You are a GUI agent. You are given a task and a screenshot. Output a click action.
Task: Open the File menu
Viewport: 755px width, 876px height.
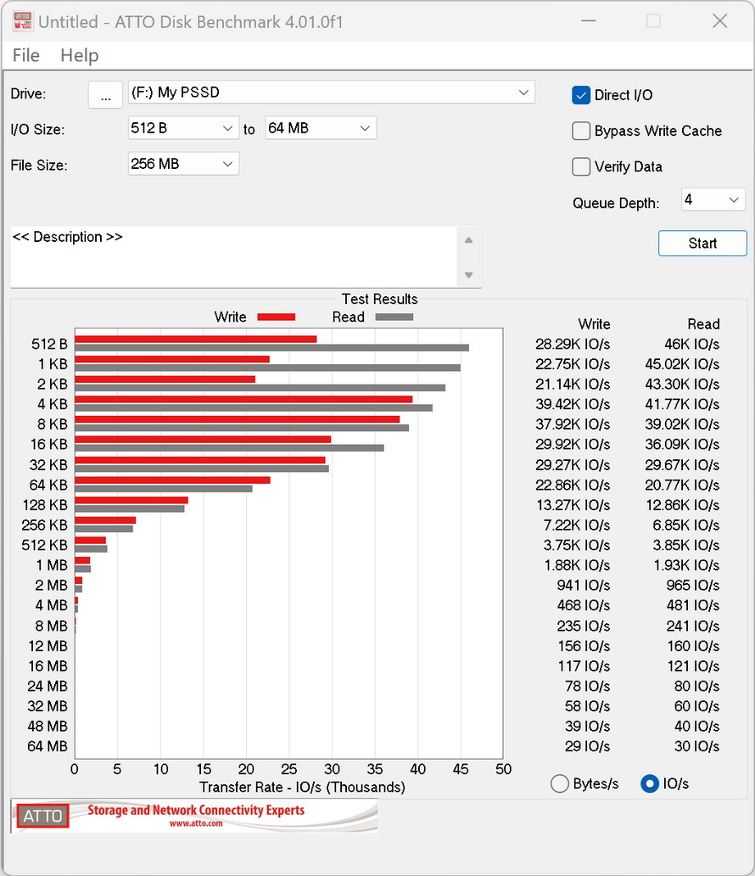tap(25, 55)
